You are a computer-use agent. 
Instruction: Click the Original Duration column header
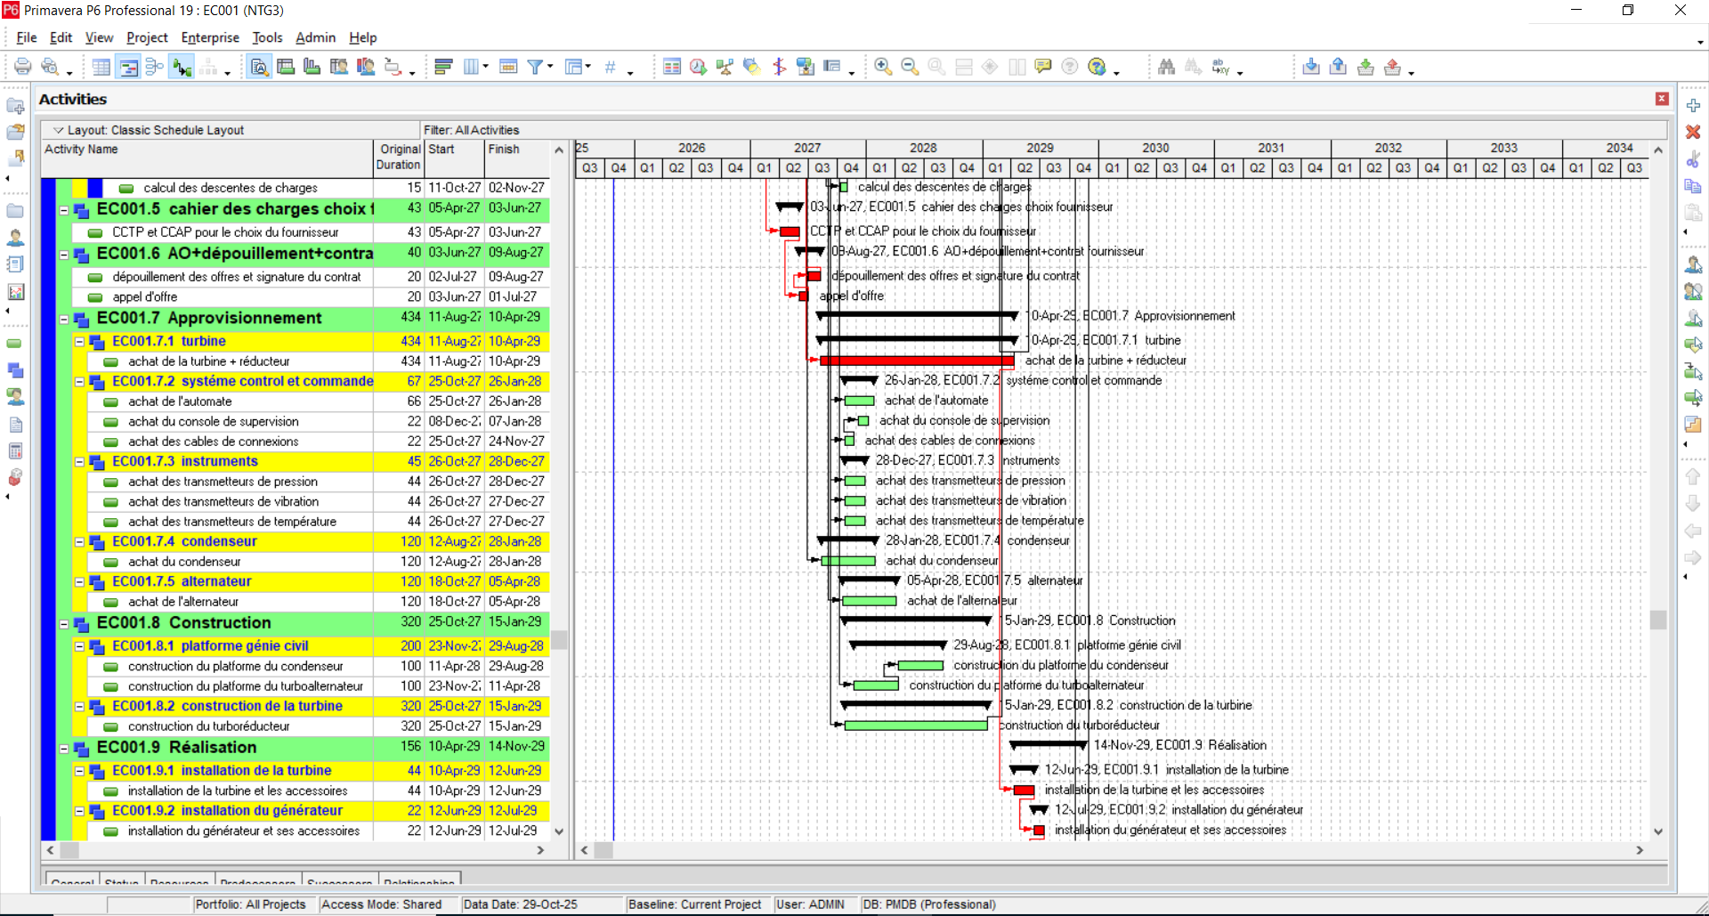tap(399, 158)
